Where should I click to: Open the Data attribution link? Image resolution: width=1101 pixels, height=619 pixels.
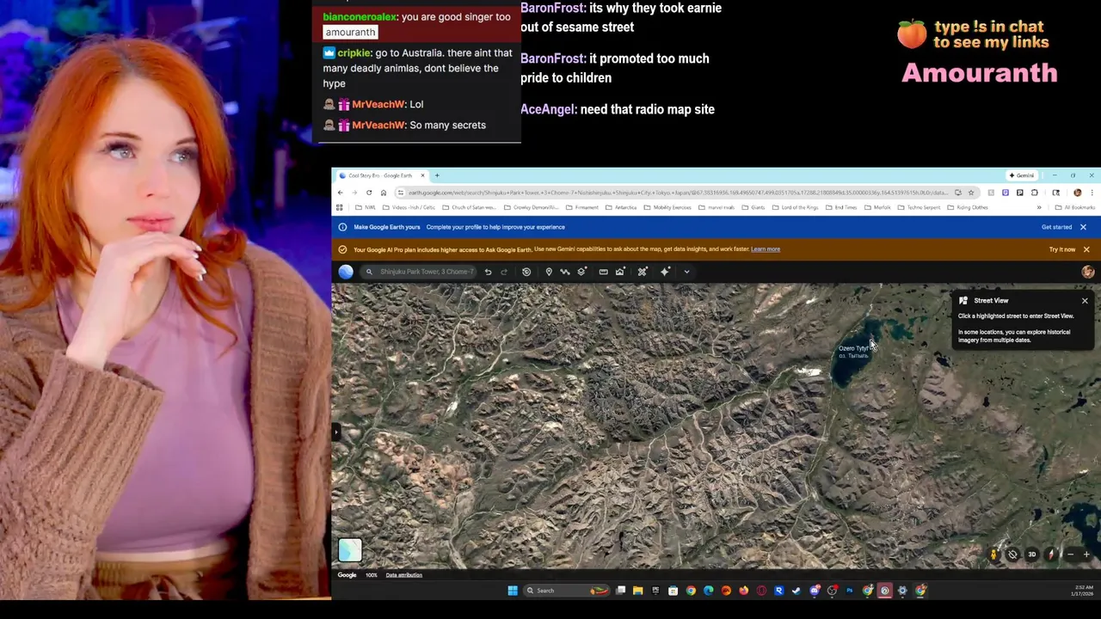(x=404, y=575)
